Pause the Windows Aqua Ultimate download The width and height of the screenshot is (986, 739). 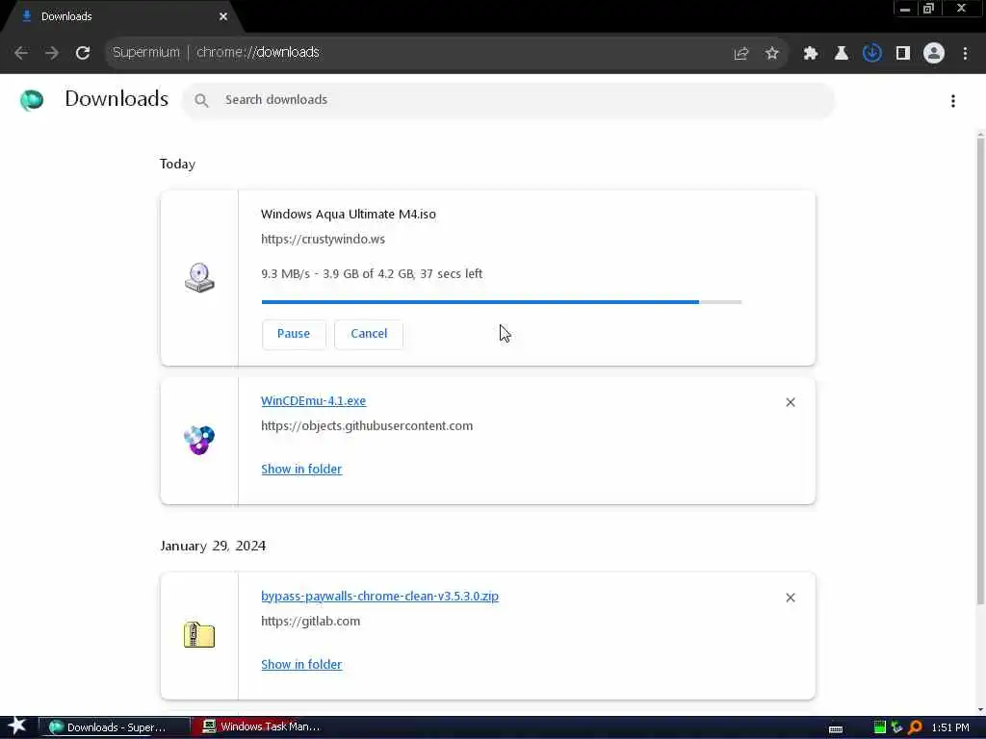(294, 334)
